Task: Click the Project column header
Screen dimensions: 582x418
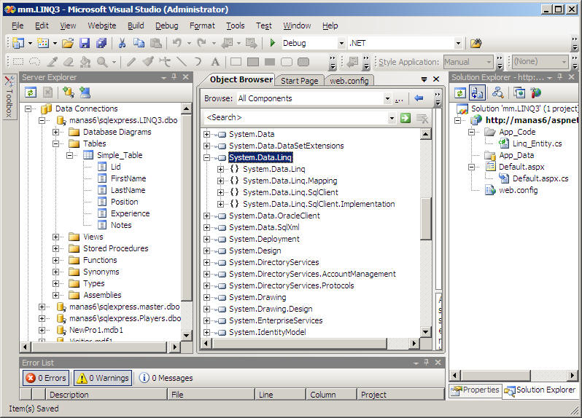Action: [x=400, y=395]
